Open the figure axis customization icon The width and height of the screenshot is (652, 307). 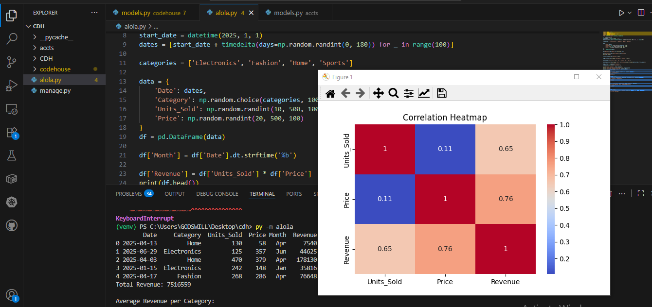point(424,93)
